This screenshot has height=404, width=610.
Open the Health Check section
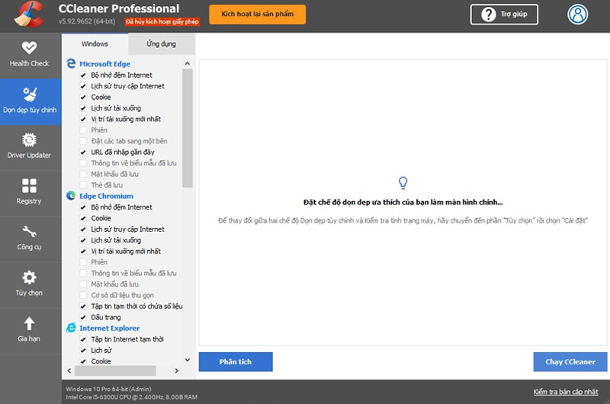(30, 56)
